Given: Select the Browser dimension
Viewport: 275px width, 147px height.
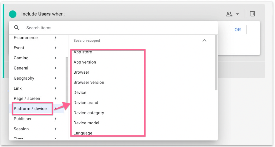Looking at the screenshot, I should point(81,72).
